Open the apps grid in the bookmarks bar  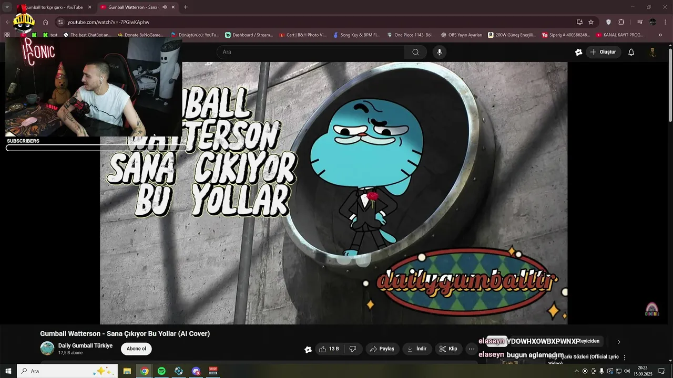[7, 35]
